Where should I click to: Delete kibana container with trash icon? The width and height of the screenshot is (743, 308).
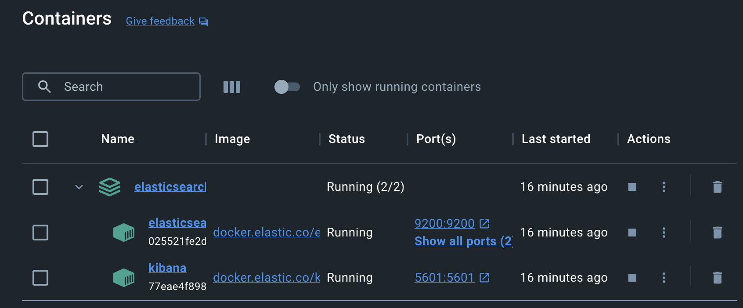coord(718,278)
